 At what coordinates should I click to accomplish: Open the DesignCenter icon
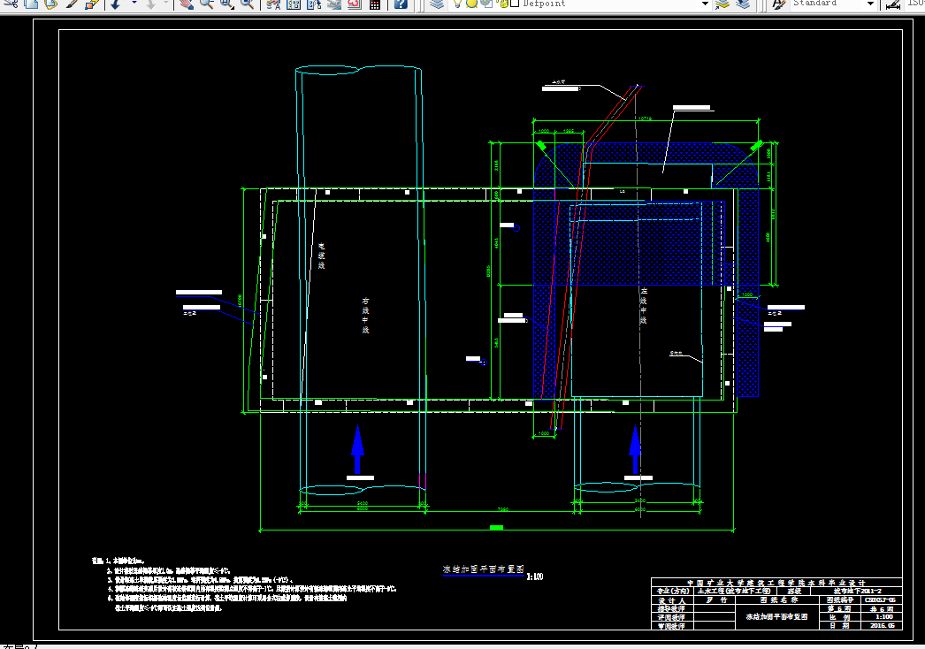coord(294,4)
